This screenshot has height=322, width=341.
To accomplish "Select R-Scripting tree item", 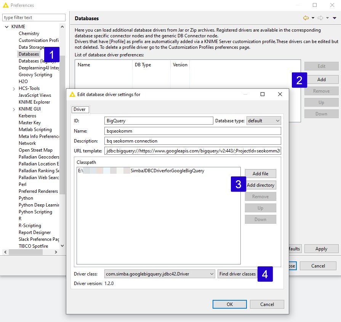I will (x=30, y=226).
